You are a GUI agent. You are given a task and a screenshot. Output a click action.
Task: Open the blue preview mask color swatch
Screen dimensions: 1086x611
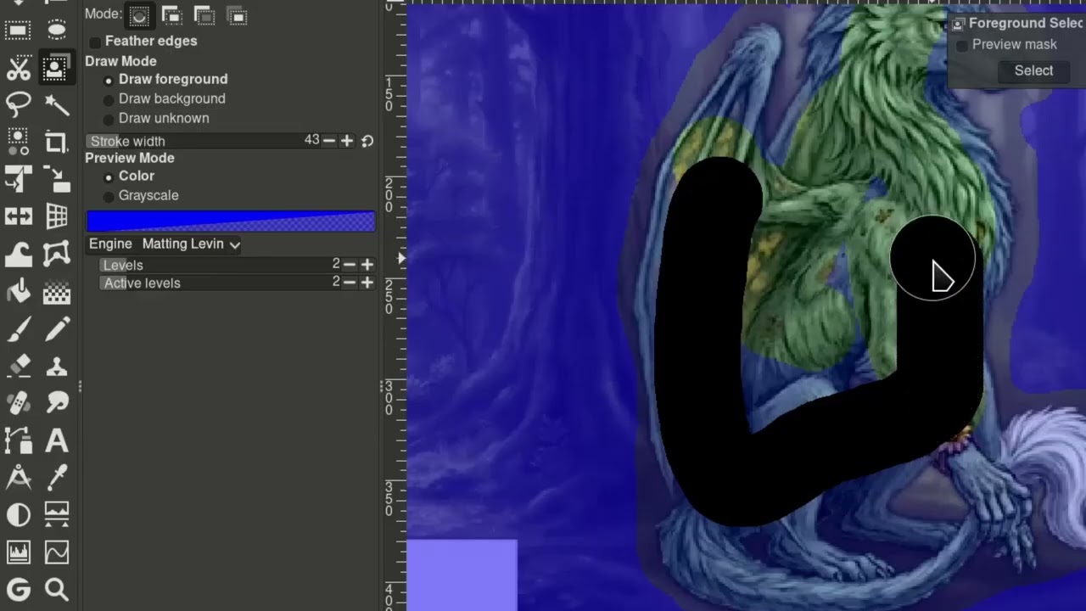pyautogui.click(x=231, y=221)
